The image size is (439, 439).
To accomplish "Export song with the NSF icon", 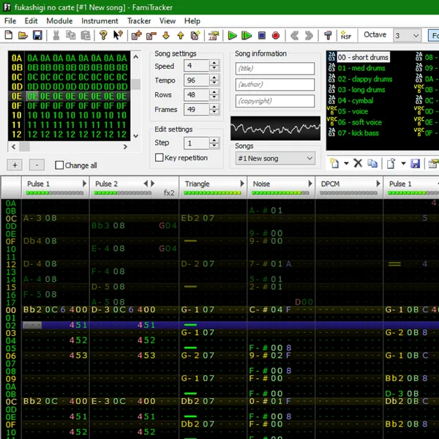I will 346,35.
